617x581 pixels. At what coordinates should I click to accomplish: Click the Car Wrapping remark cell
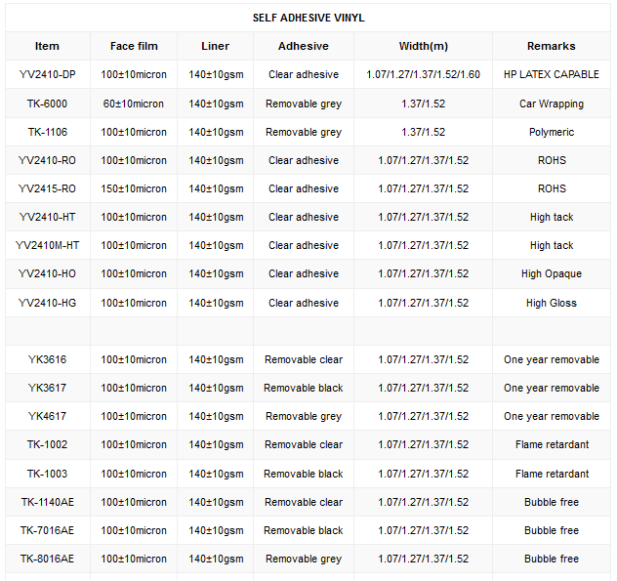pos(552,104)
